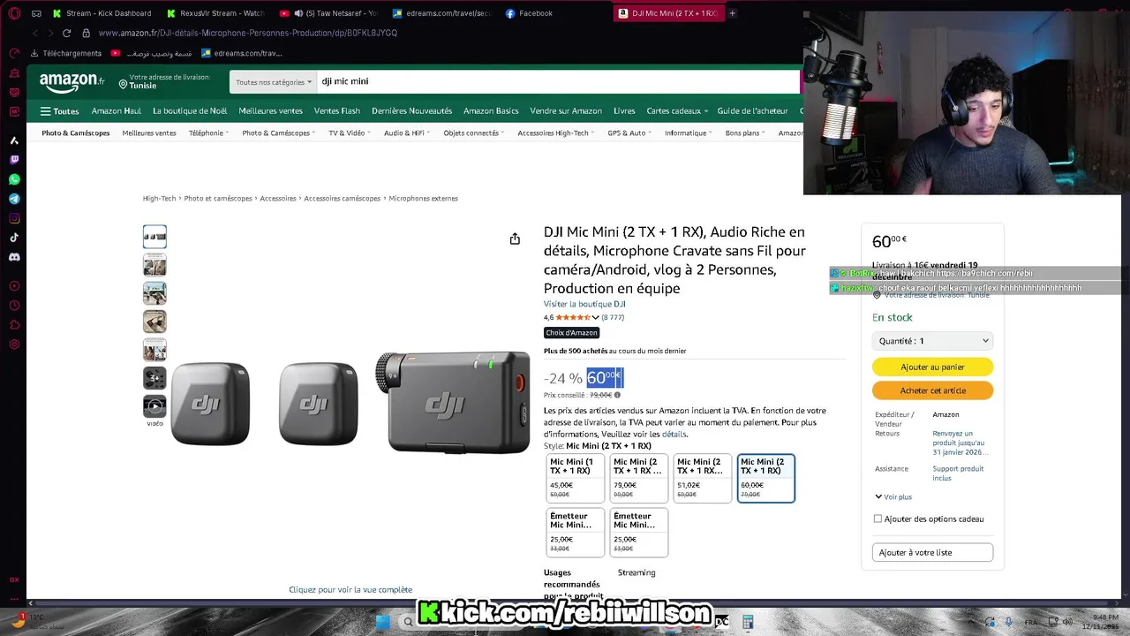
Task: Select the 51,02€ Mic Mini style option
Action: (x=703, y=478)
